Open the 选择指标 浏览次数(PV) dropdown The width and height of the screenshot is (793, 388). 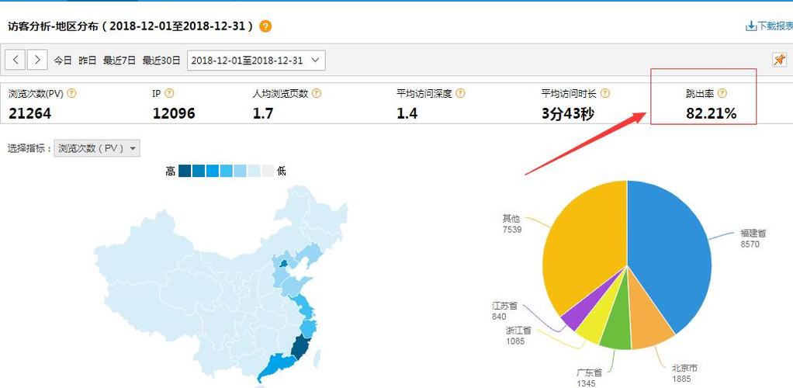pyautogui.click(x=96, y=148)
